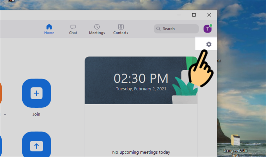266x157 pixels.
Task: Click the Schedule icon at bottom left
Action: tap(1, 146)
